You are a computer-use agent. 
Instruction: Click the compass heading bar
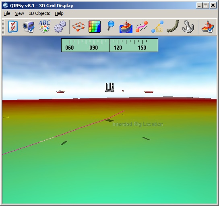click(x=109, y=45)
